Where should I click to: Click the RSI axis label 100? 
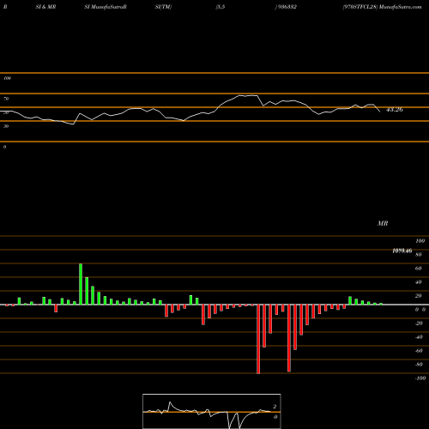click(8, 78)
